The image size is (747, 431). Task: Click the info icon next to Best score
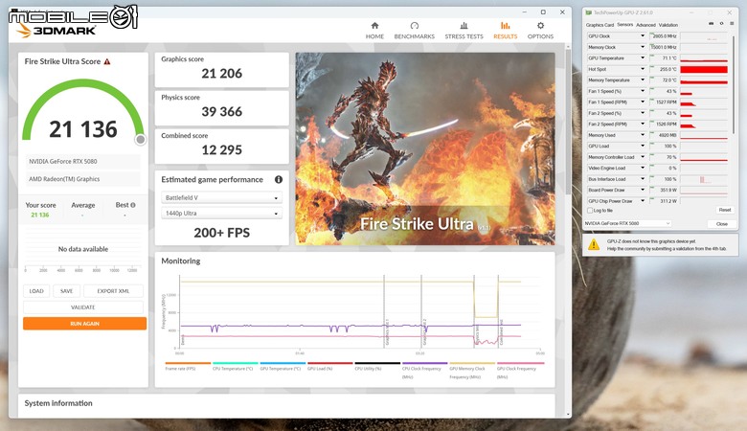(133, 205)
